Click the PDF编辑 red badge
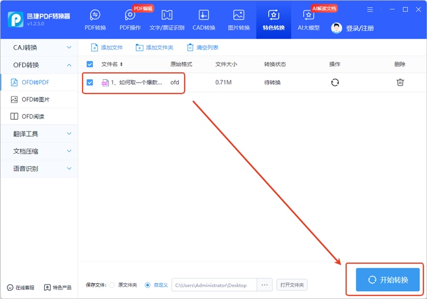The height and width of the screenshot is (299, 427). pos(143,9)
